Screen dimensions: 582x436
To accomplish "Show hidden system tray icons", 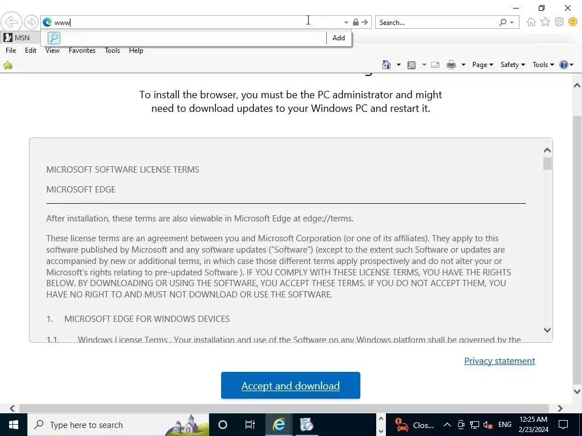I will (x=447, y=425).
